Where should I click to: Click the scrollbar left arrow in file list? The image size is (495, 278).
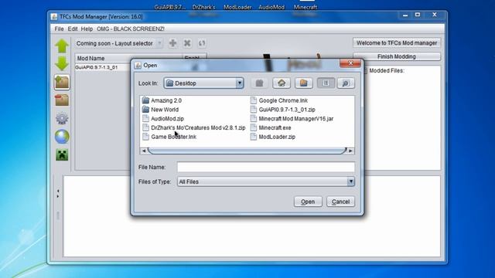click(x=144, y=151)
